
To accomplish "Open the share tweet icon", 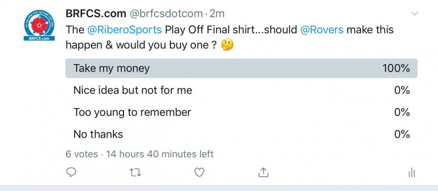I will click(263, 173).
